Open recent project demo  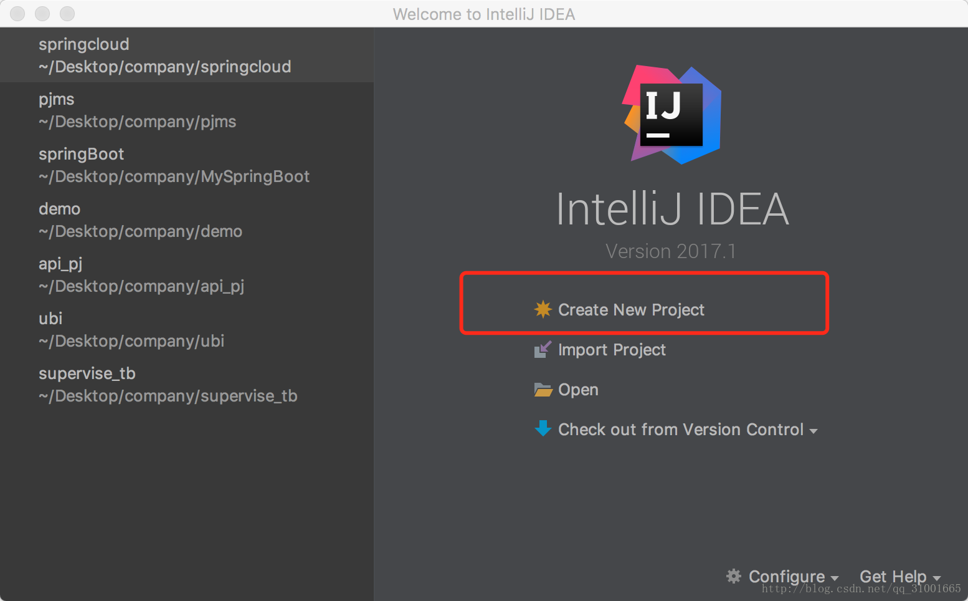tap(59, 209)
